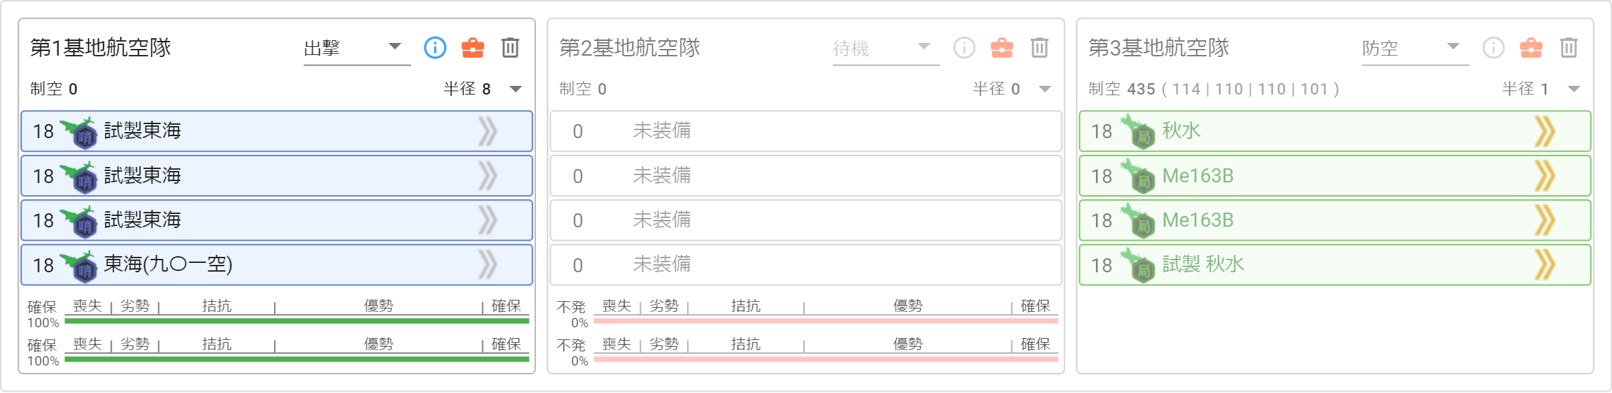
Task: Select 試製 秋水 equipment row
Action: tap(1335, 265)
